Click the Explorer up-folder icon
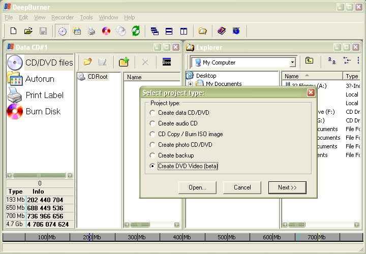366x254 pixels. pos(309,61)
